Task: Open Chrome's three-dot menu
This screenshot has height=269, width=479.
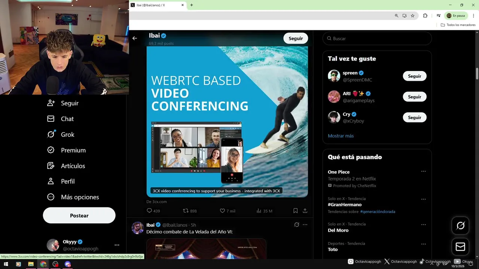Action: [473, 16]
